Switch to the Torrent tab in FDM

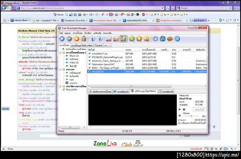[98, 45]
